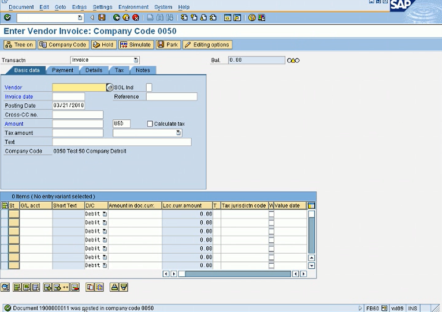Click the Select Block icon
This screenshot has height=312, width=442.
click(x=26, y=287)
